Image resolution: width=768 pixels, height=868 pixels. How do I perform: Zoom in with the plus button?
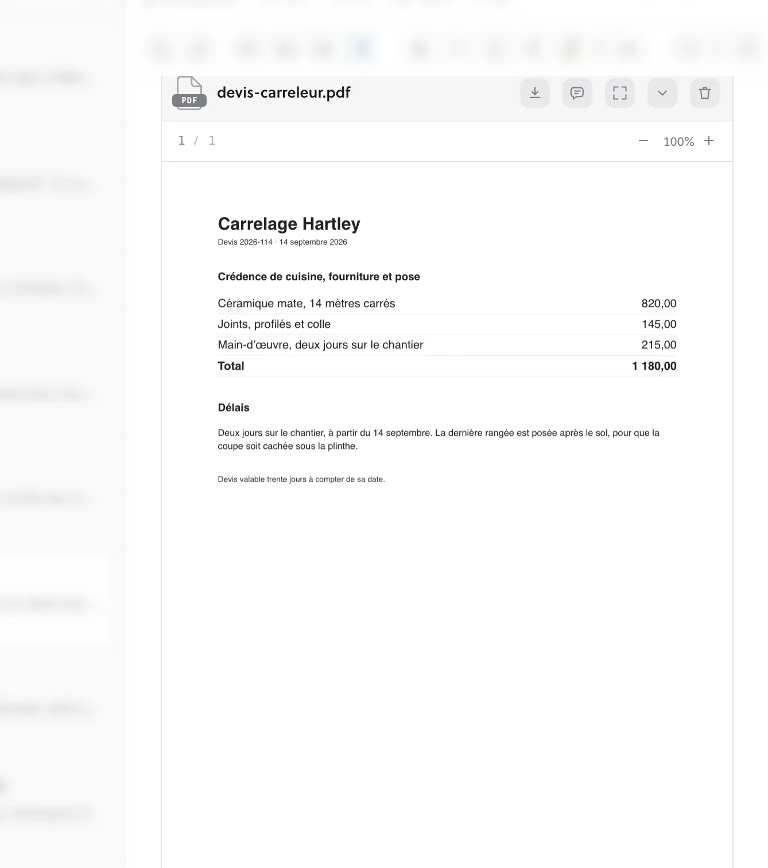click(709, 141)
